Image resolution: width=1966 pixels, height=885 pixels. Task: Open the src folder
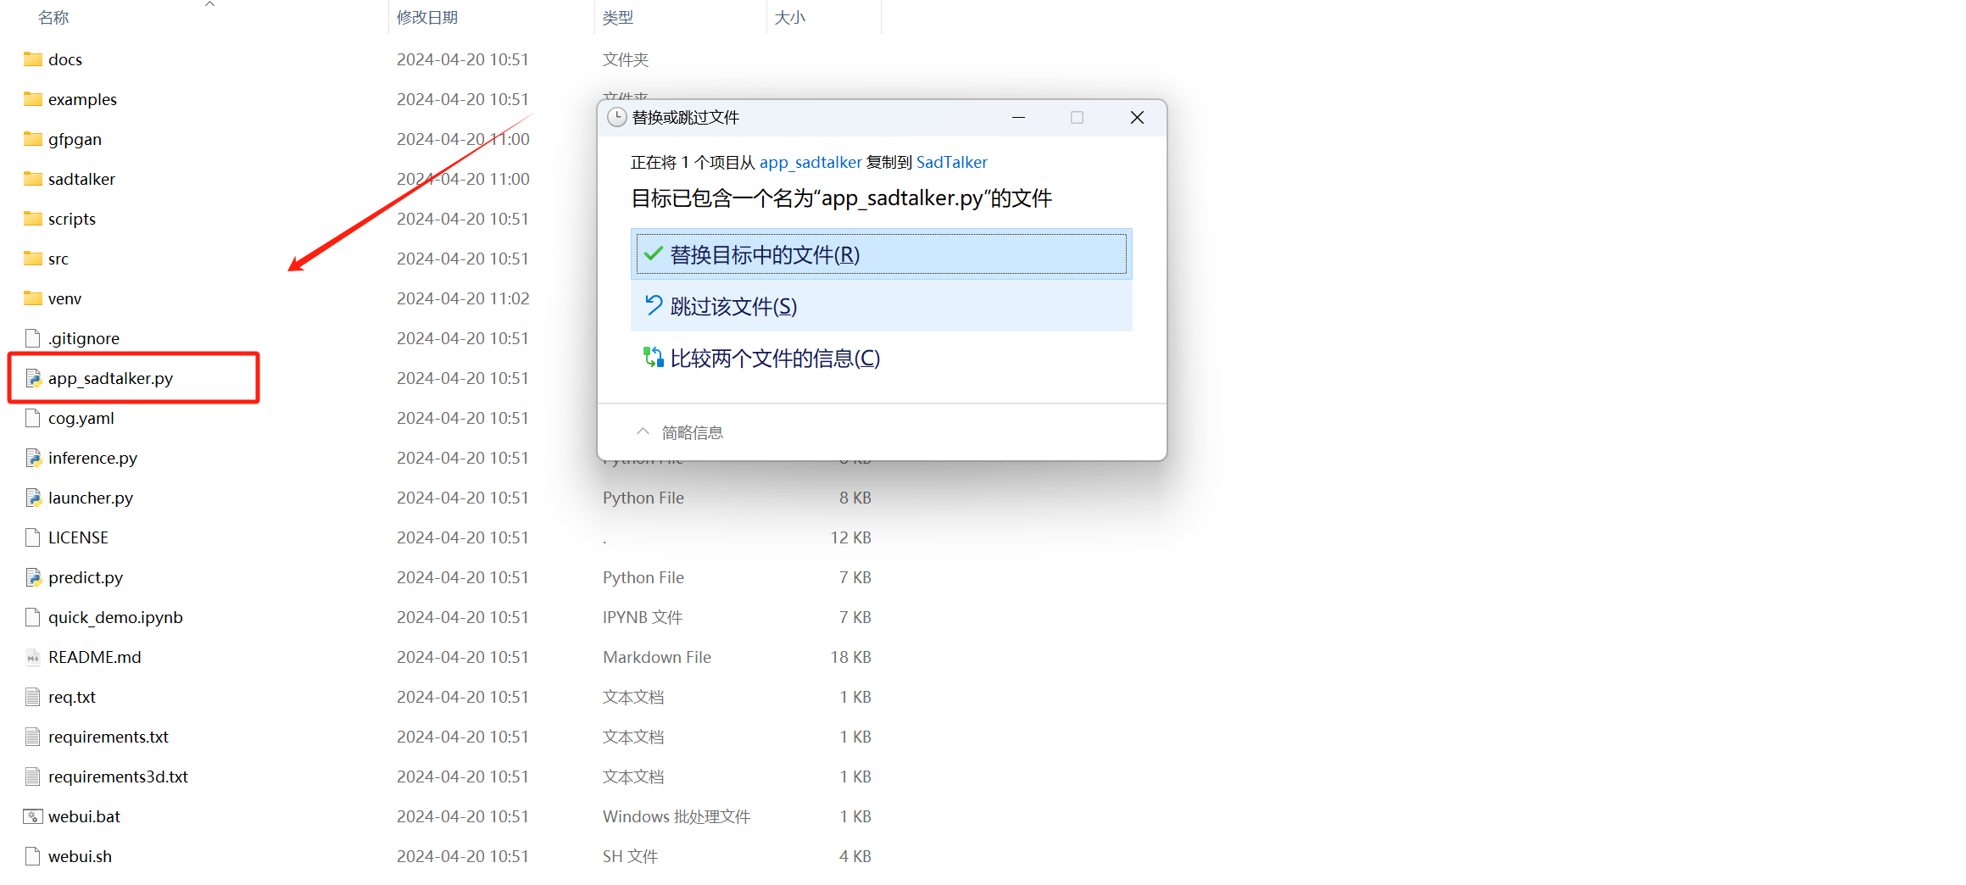pos(59,259)
